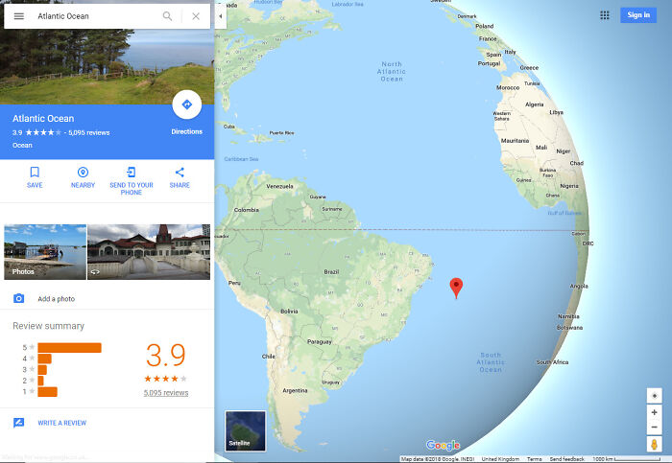Sign in to Google account
The width and height of the screenshot is (672, 463).
[638, 15]
